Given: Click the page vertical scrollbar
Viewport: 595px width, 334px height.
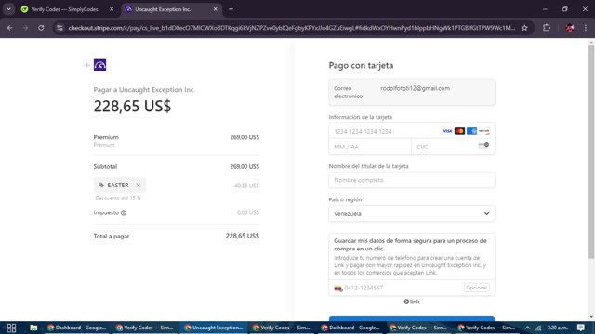Looking at the screenshot, I should tap(591, 153).
